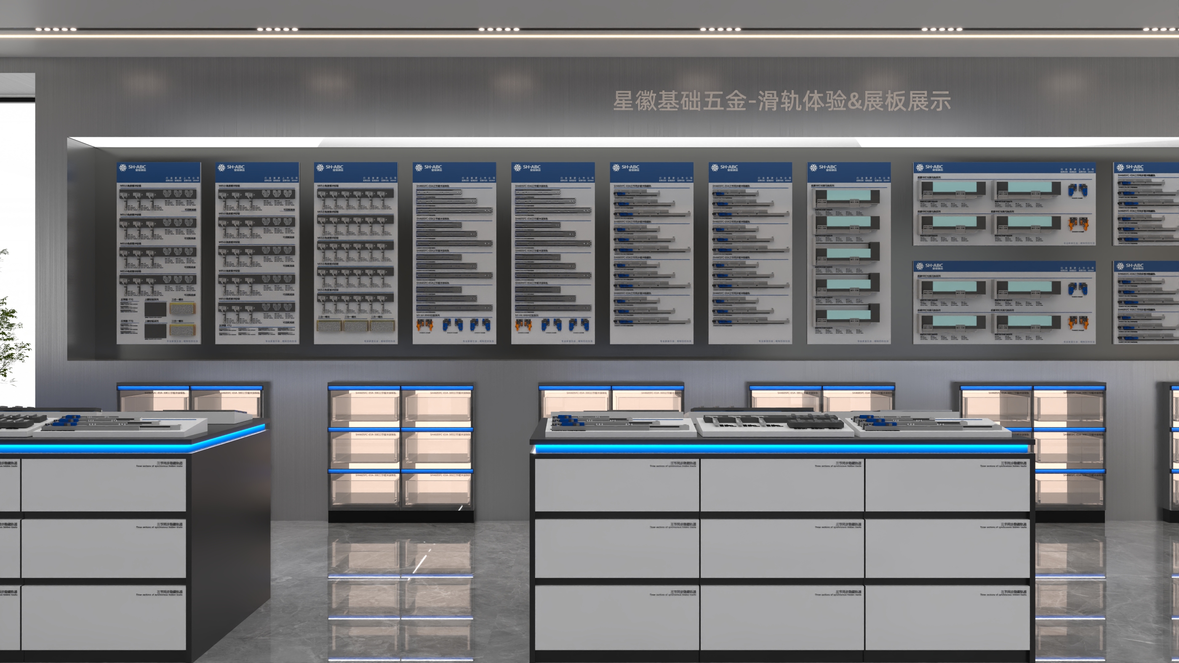Select the tall poster showing five teal drawer boxes
The width and height of the screenshot is (1179, 663).
point(848,253)
